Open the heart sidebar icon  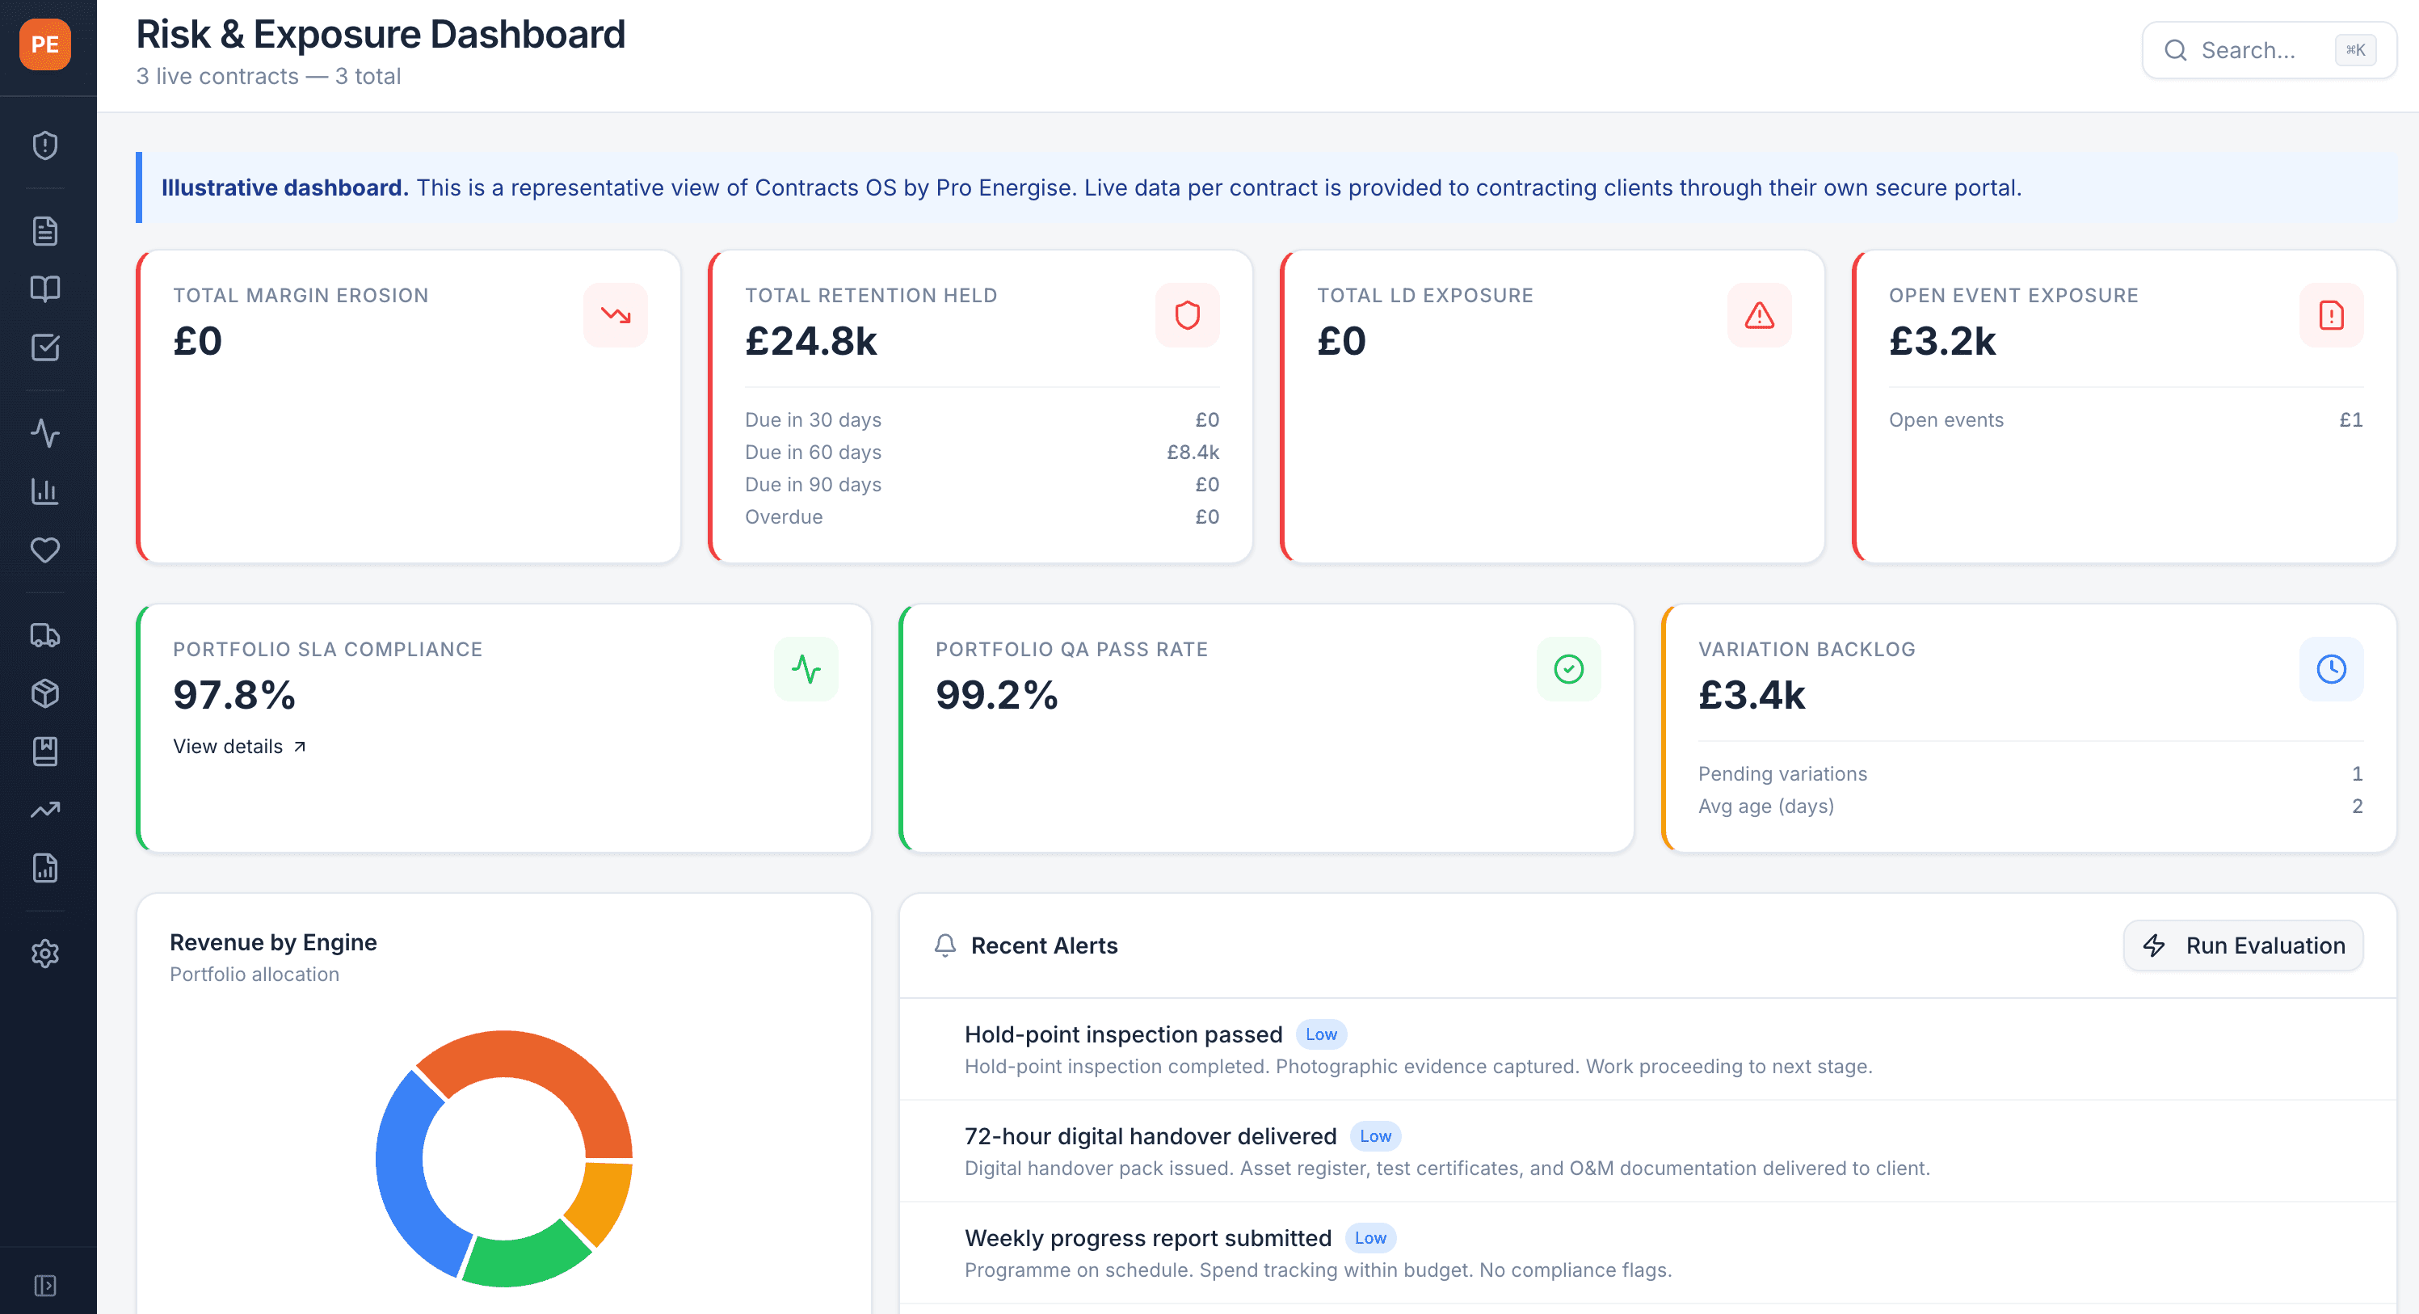[x=45, y=550]
